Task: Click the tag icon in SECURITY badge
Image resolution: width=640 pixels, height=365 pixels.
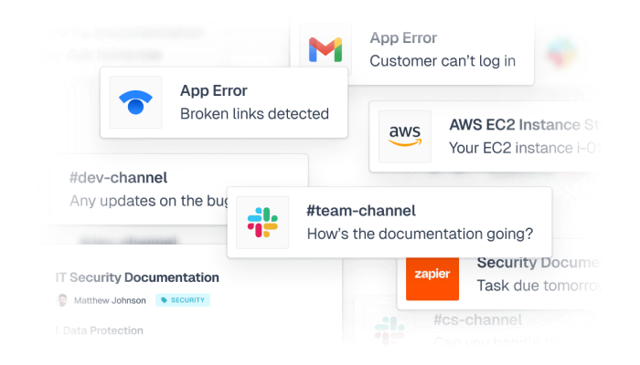Action: point(164,300)
